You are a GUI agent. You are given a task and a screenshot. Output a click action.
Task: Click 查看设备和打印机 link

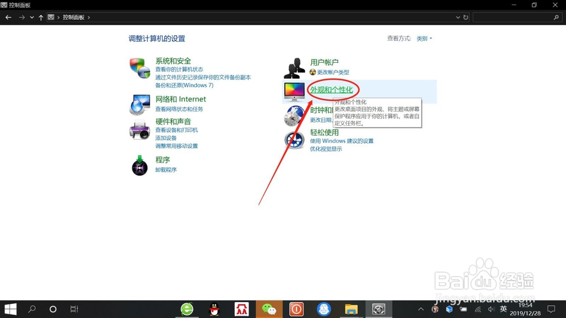(177, 130)
